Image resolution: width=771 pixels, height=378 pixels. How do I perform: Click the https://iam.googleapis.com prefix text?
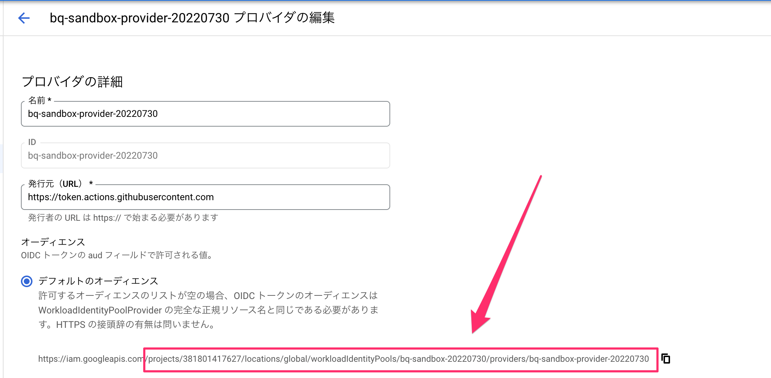coord(90,359)
